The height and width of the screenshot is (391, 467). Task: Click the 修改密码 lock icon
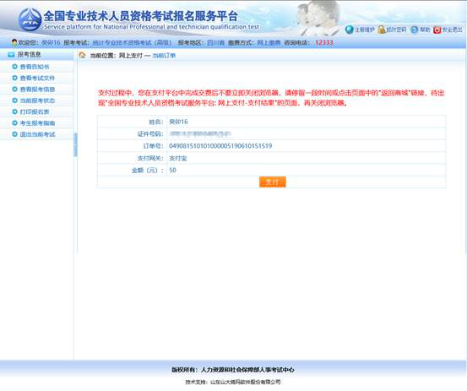tap(381, 30)
